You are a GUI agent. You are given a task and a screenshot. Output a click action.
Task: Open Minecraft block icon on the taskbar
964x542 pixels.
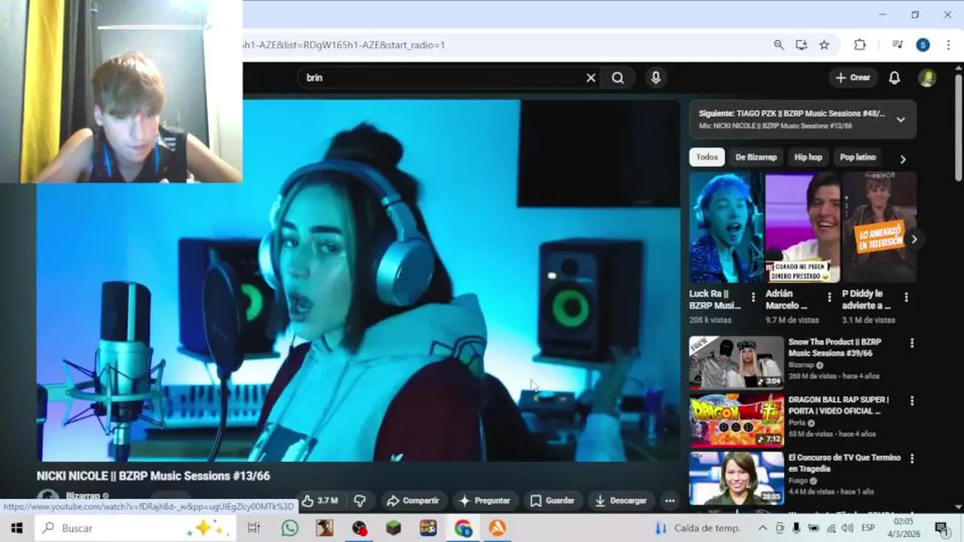(x=393, y=528)
